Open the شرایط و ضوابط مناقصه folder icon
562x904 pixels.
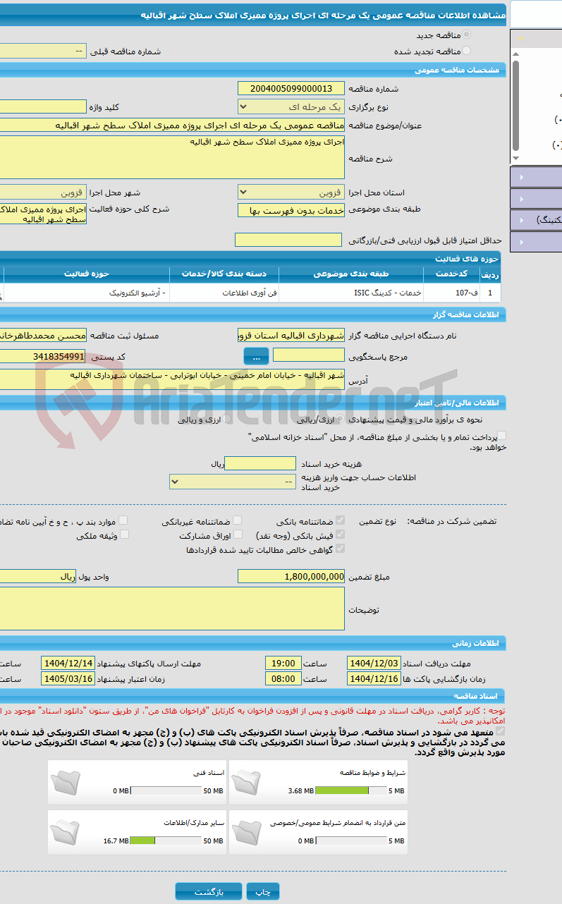[246, 782]
